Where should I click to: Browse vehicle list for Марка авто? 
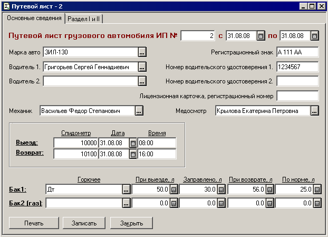click(x=142, y=52)
